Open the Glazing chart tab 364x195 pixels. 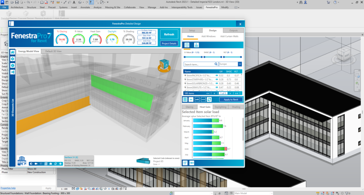coord(189,107)
